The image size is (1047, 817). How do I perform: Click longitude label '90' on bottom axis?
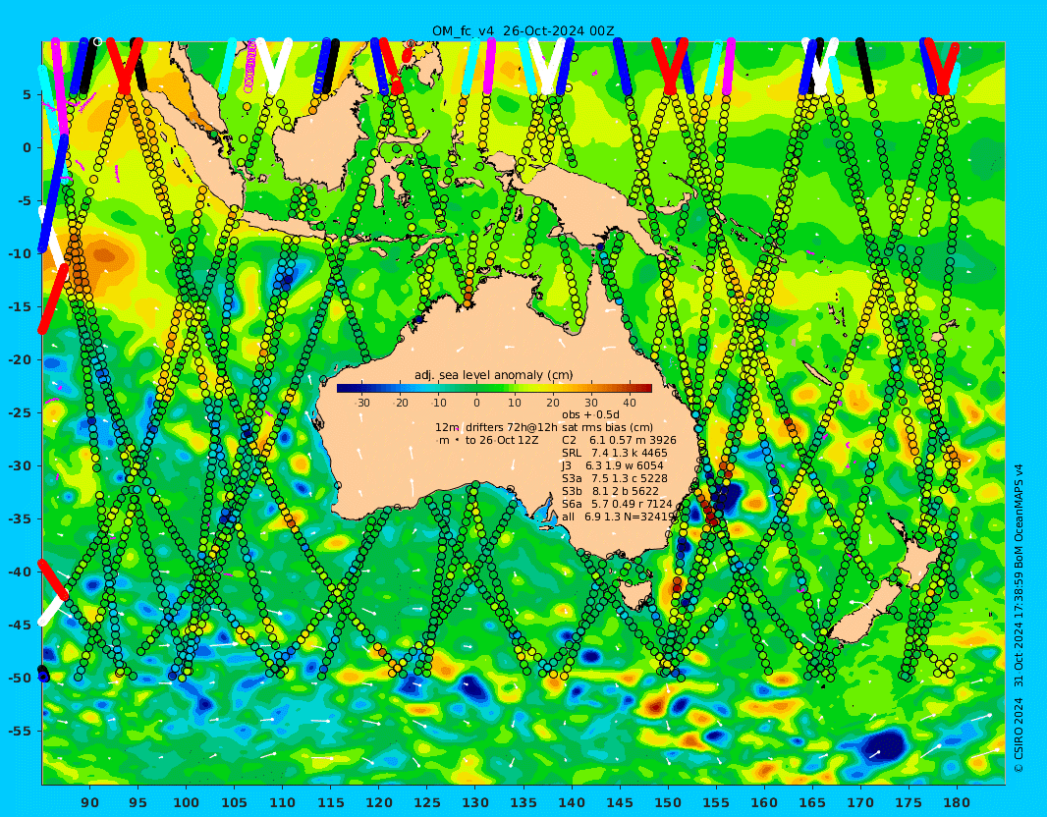[90, 803]
